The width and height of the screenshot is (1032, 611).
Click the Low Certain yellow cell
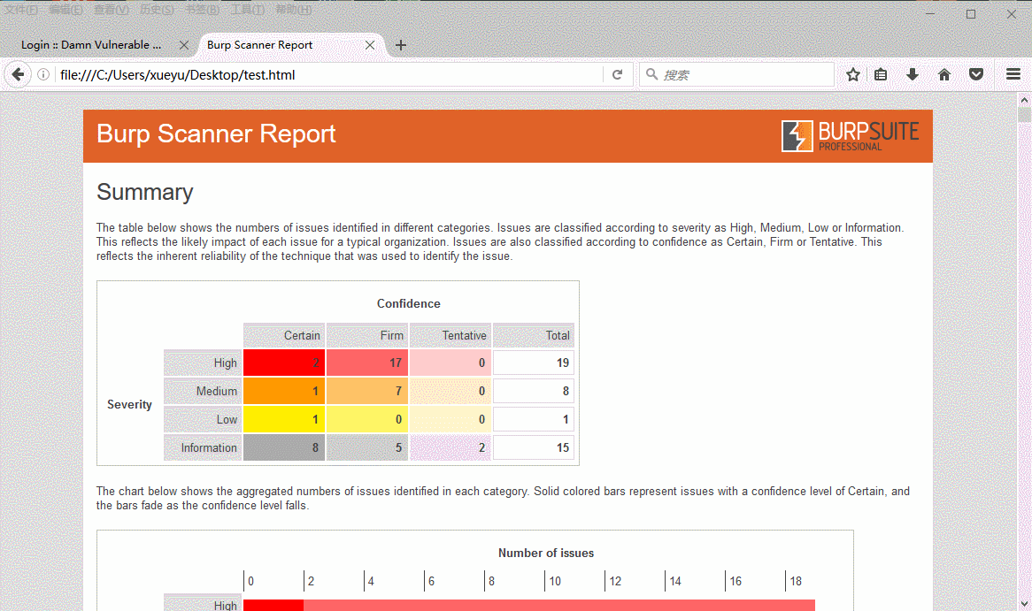click(x=284, y=419)
